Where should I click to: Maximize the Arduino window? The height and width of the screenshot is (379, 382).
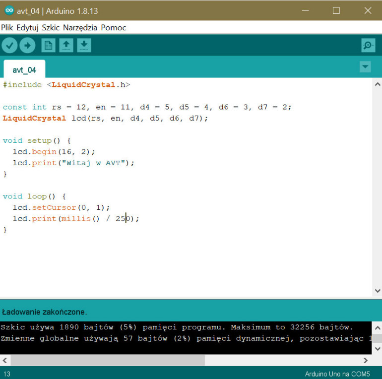click(x=336, y=10)
